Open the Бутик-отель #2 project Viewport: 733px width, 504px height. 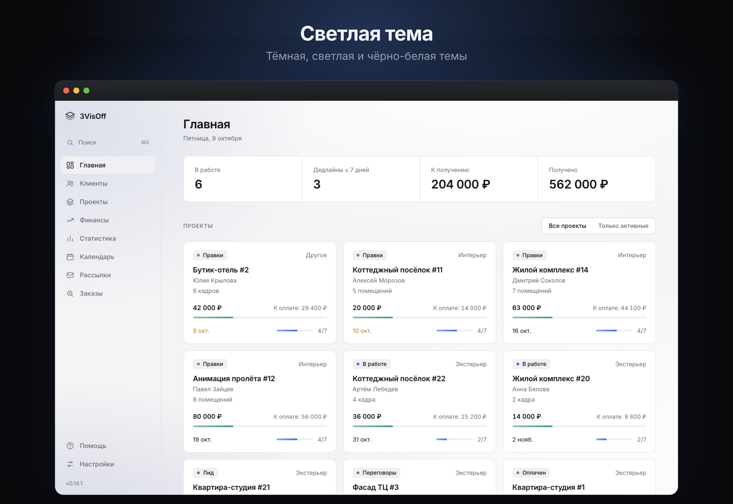260,293
